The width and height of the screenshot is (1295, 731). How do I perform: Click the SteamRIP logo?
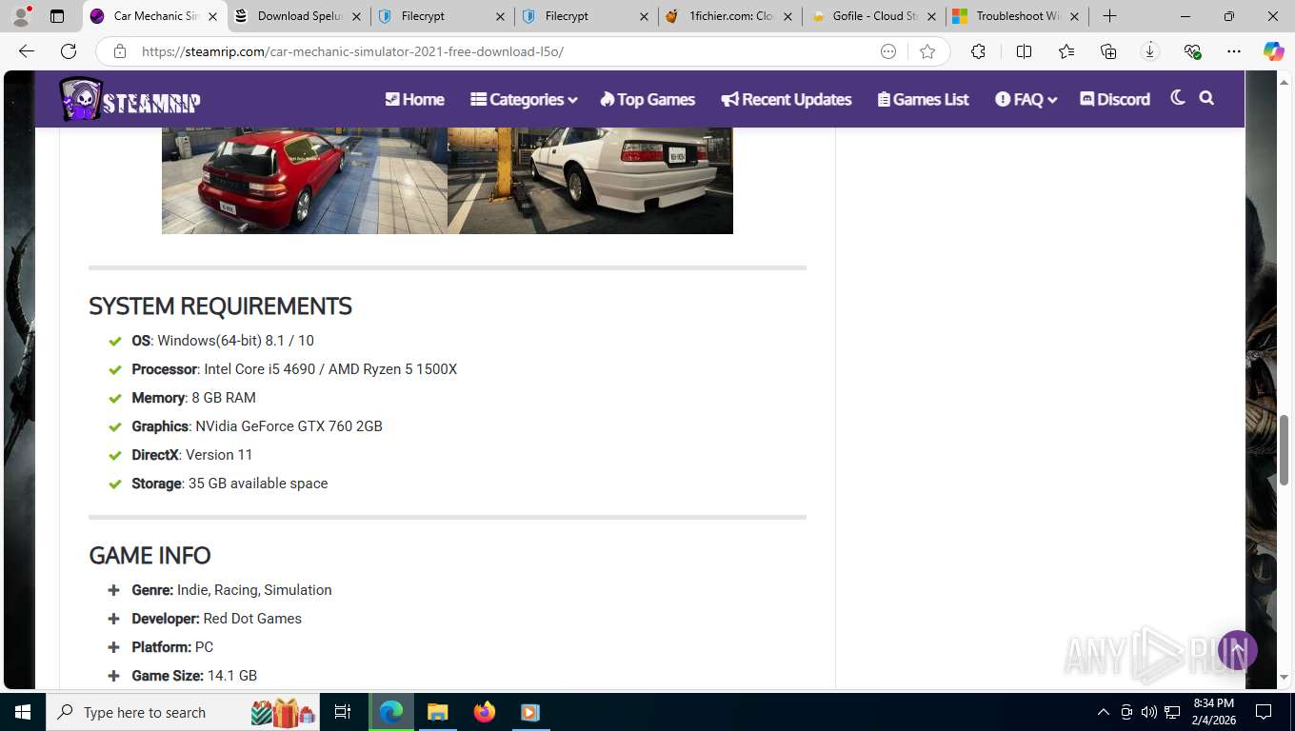pyautogui.click(x=129, y=99)
